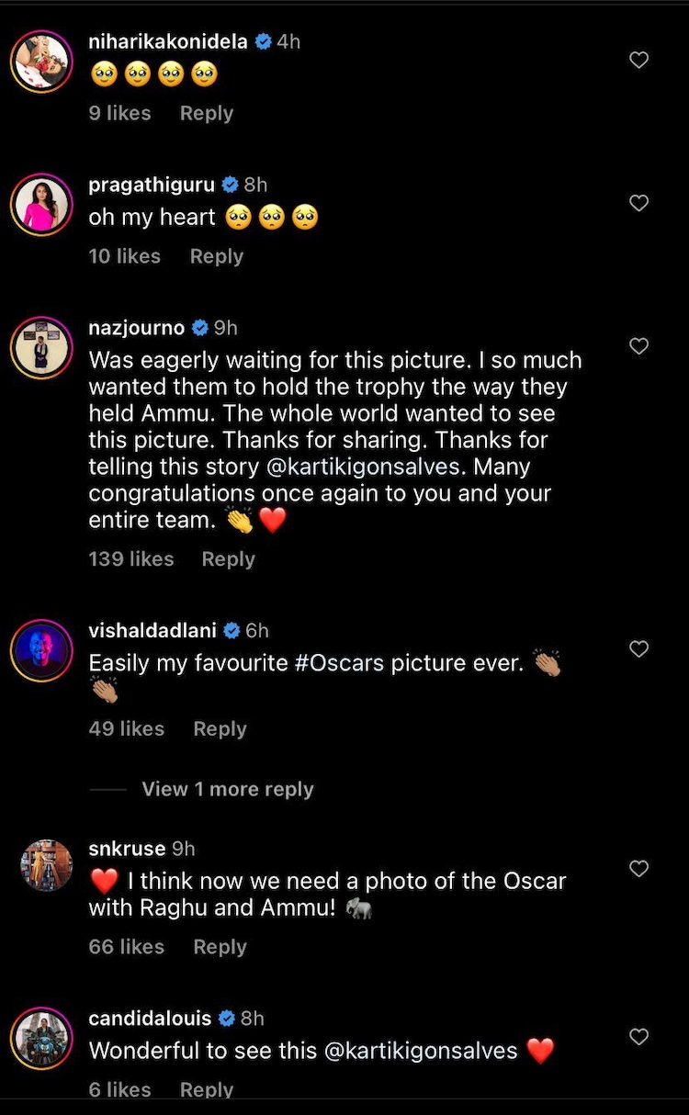Expand 'View 1 more reply' thread
The height and width of the screenshot is (1115, 689).
[x=227, y=789]
